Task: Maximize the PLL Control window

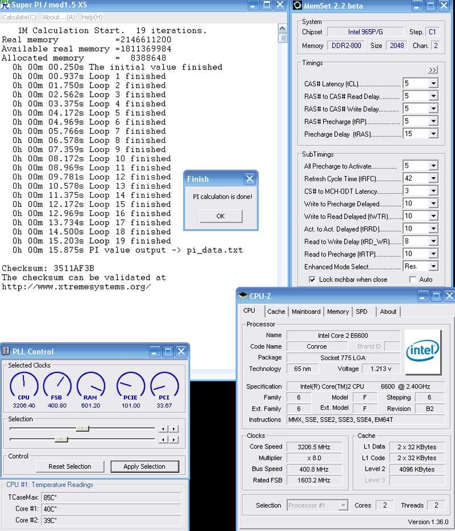Action: pyautogui.click(x=168, y=351)
